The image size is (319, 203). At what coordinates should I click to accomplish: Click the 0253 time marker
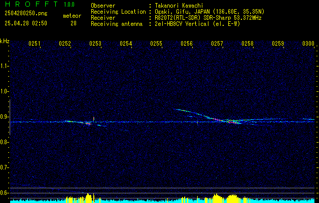point(95,44)
